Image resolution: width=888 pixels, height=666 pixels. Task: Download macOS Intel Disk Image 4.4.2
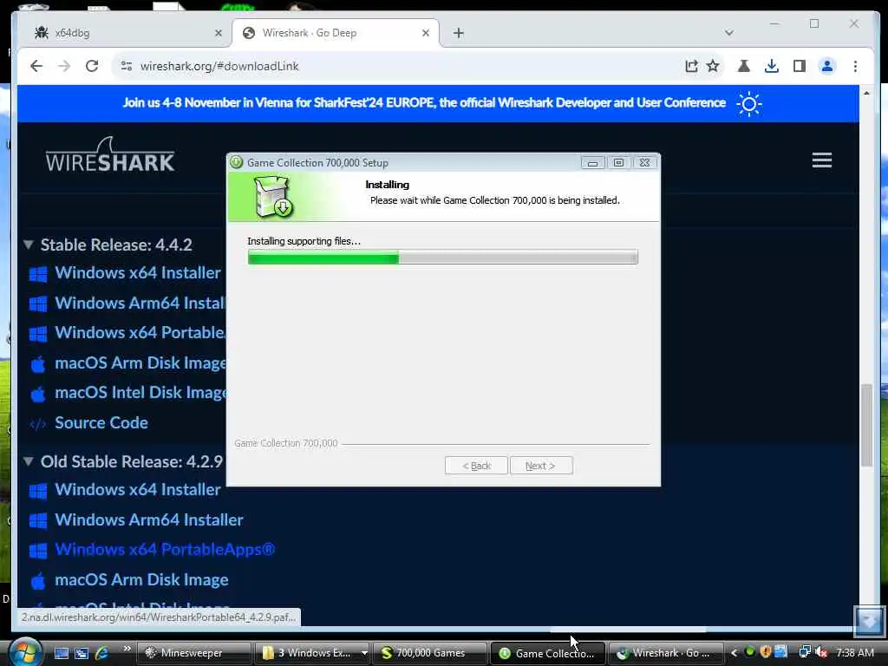coord(140,393)
